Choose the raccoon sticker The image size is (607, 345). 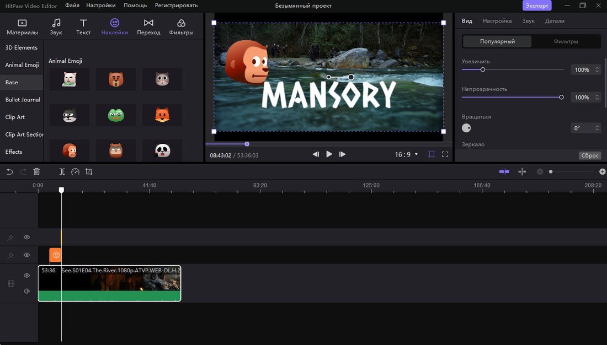coord(70,115)
